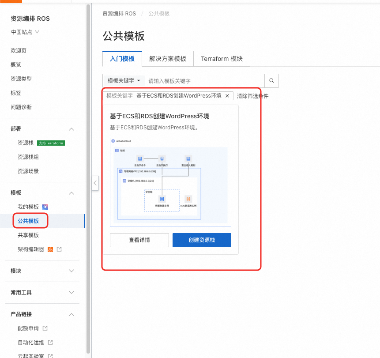
Task: Click the orange icon beside 架构编辑器
Action: click(x=50, y=249)
